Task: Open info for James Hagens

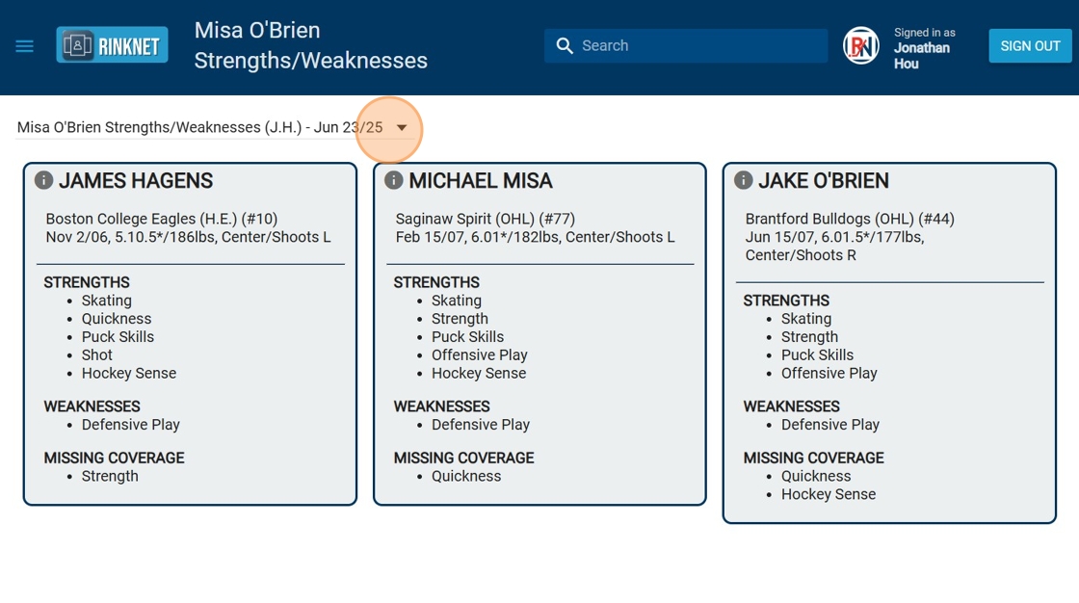Action: [x=43, y=180]
